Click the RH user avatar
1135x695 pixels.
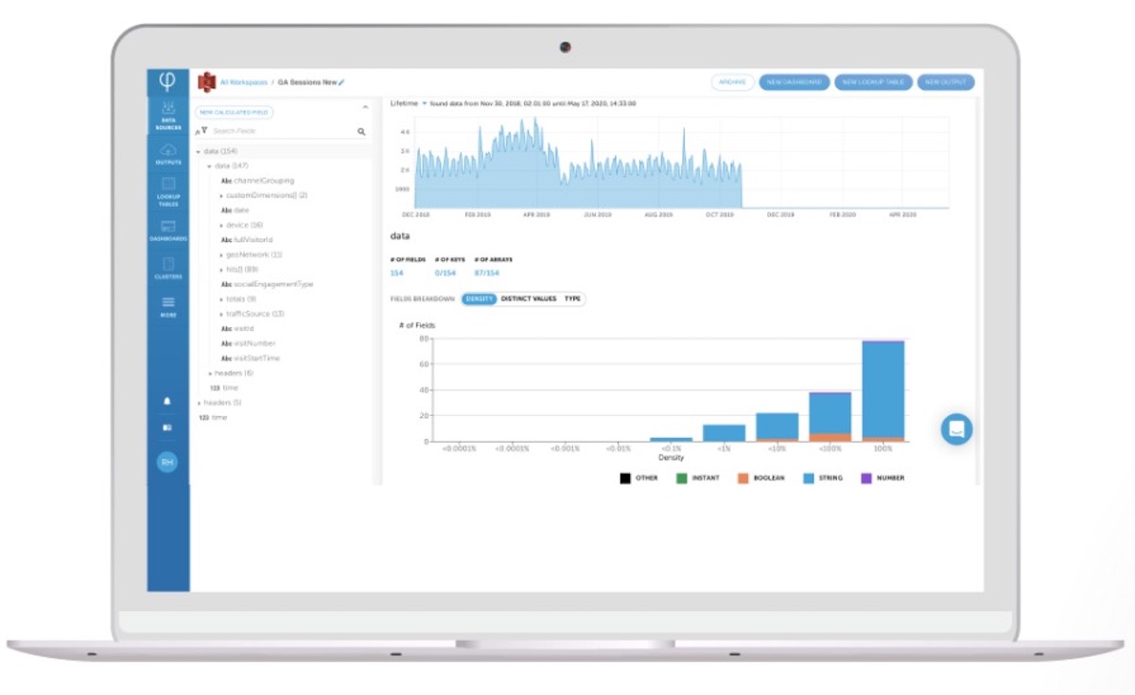coord(166,461)
